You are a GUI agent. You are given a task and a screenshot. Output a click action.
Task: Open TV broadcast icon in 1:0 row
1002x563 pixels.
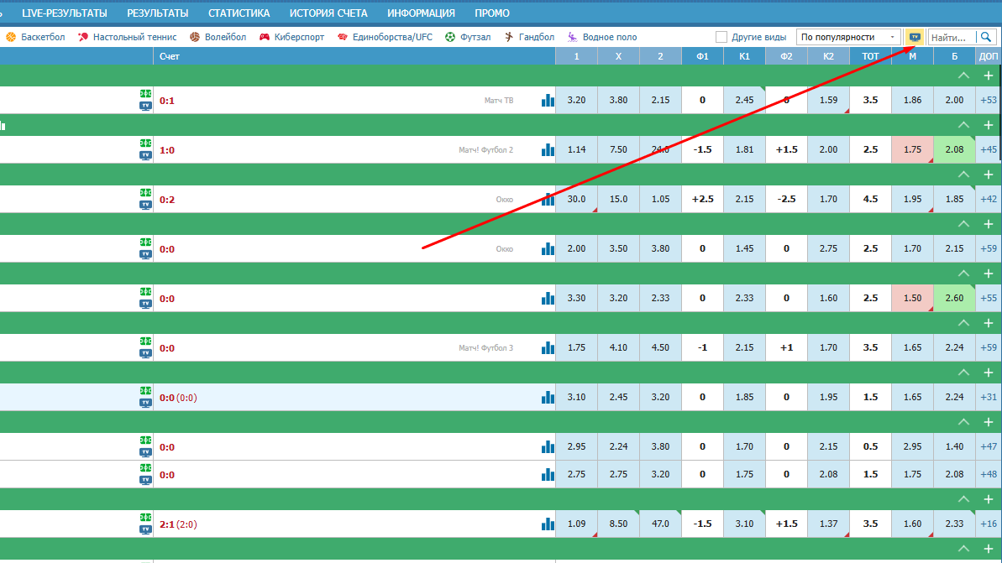click(x=145, y=156)
